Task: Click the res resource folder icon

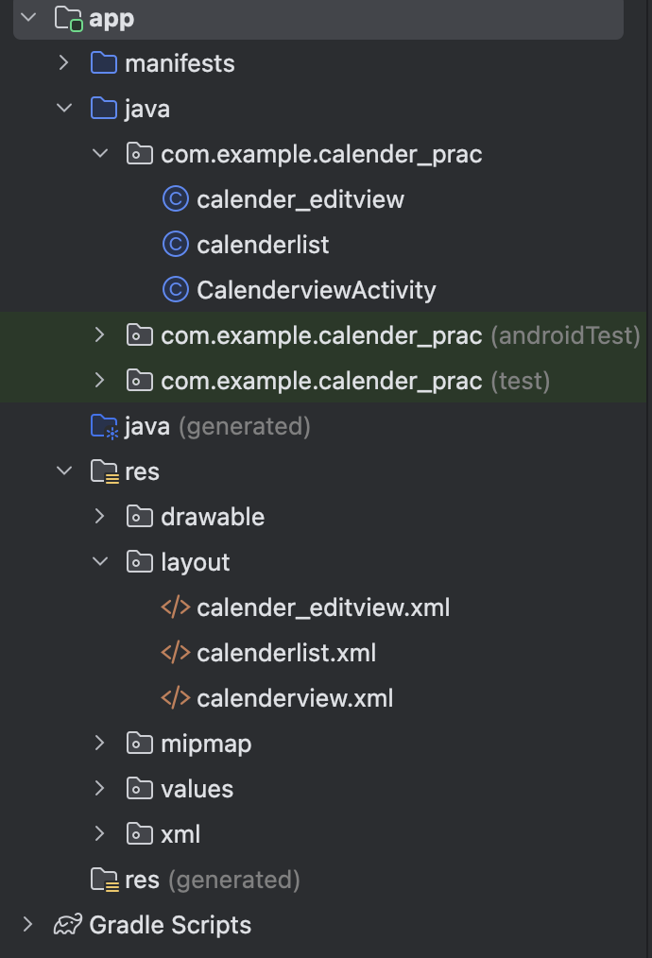Action: 105,471
